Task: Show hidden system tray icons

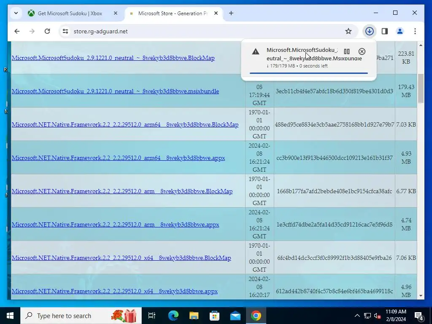Action: (357, 316)
